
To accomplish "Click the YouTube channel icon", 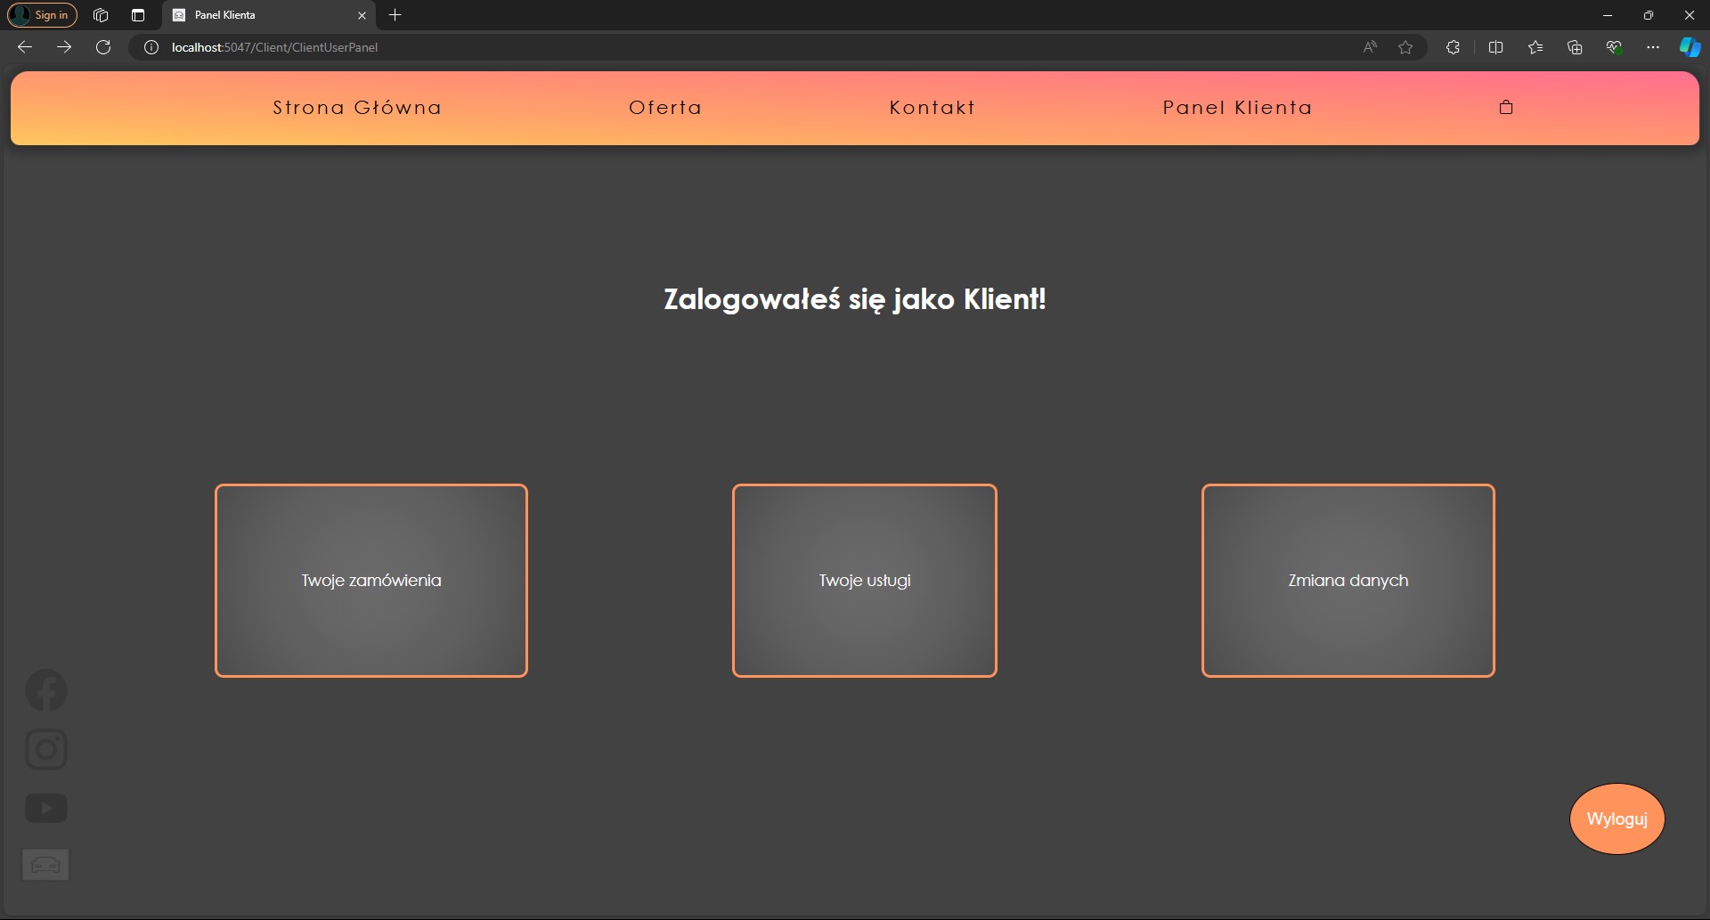I will click(45, 807).
